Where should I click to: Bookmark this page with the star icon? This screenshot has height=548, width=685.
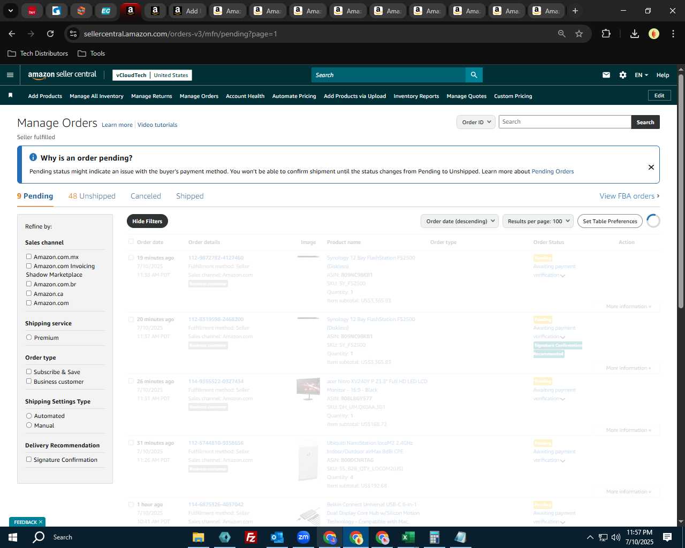(579, 34)
